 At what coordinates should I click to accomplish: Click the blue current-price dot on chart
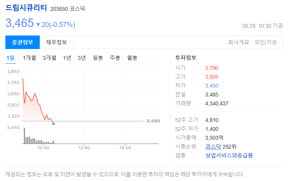(53, 124)
